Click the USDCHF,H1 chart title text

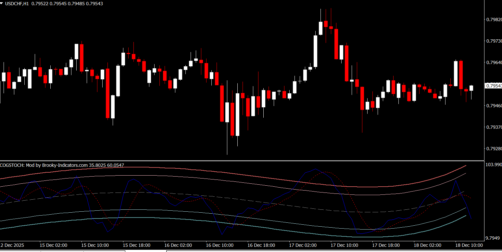[16, 3]
